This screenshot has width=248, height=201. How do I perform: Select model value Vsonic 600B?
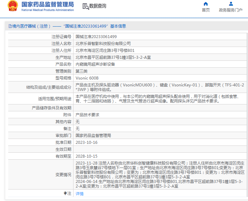87,78
